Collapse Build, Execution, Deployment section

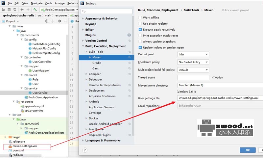[83, 46]
